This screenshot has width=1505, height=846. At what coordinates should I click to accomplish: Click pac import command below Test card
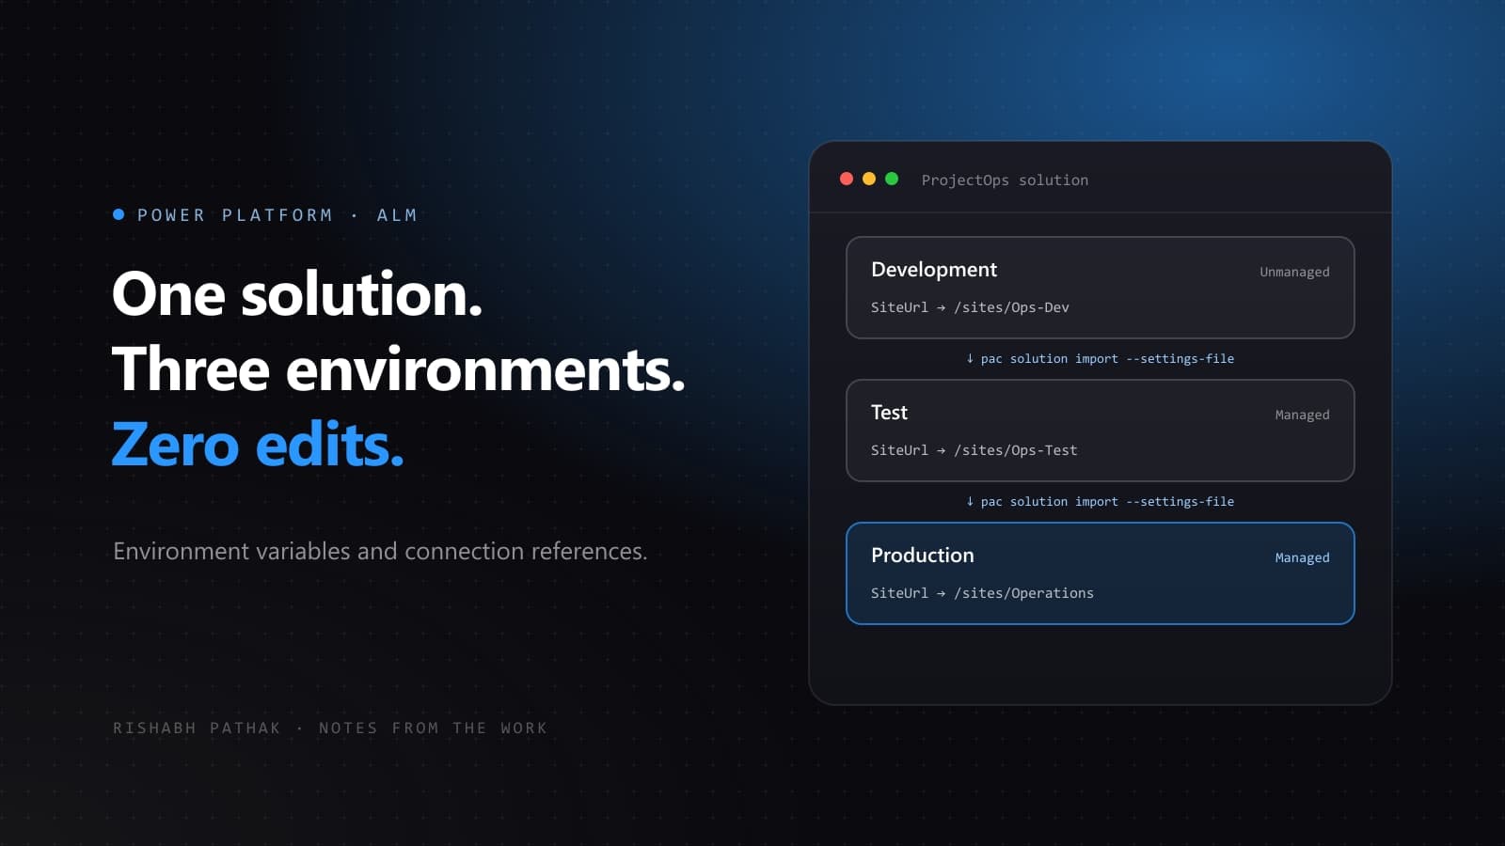click(1100, 501)
